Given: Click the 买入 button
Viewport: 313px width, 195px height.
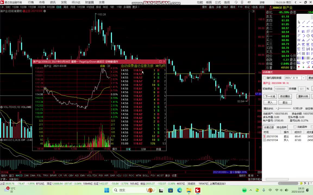Looking at the screenshot, I should (x=270, y=102).
